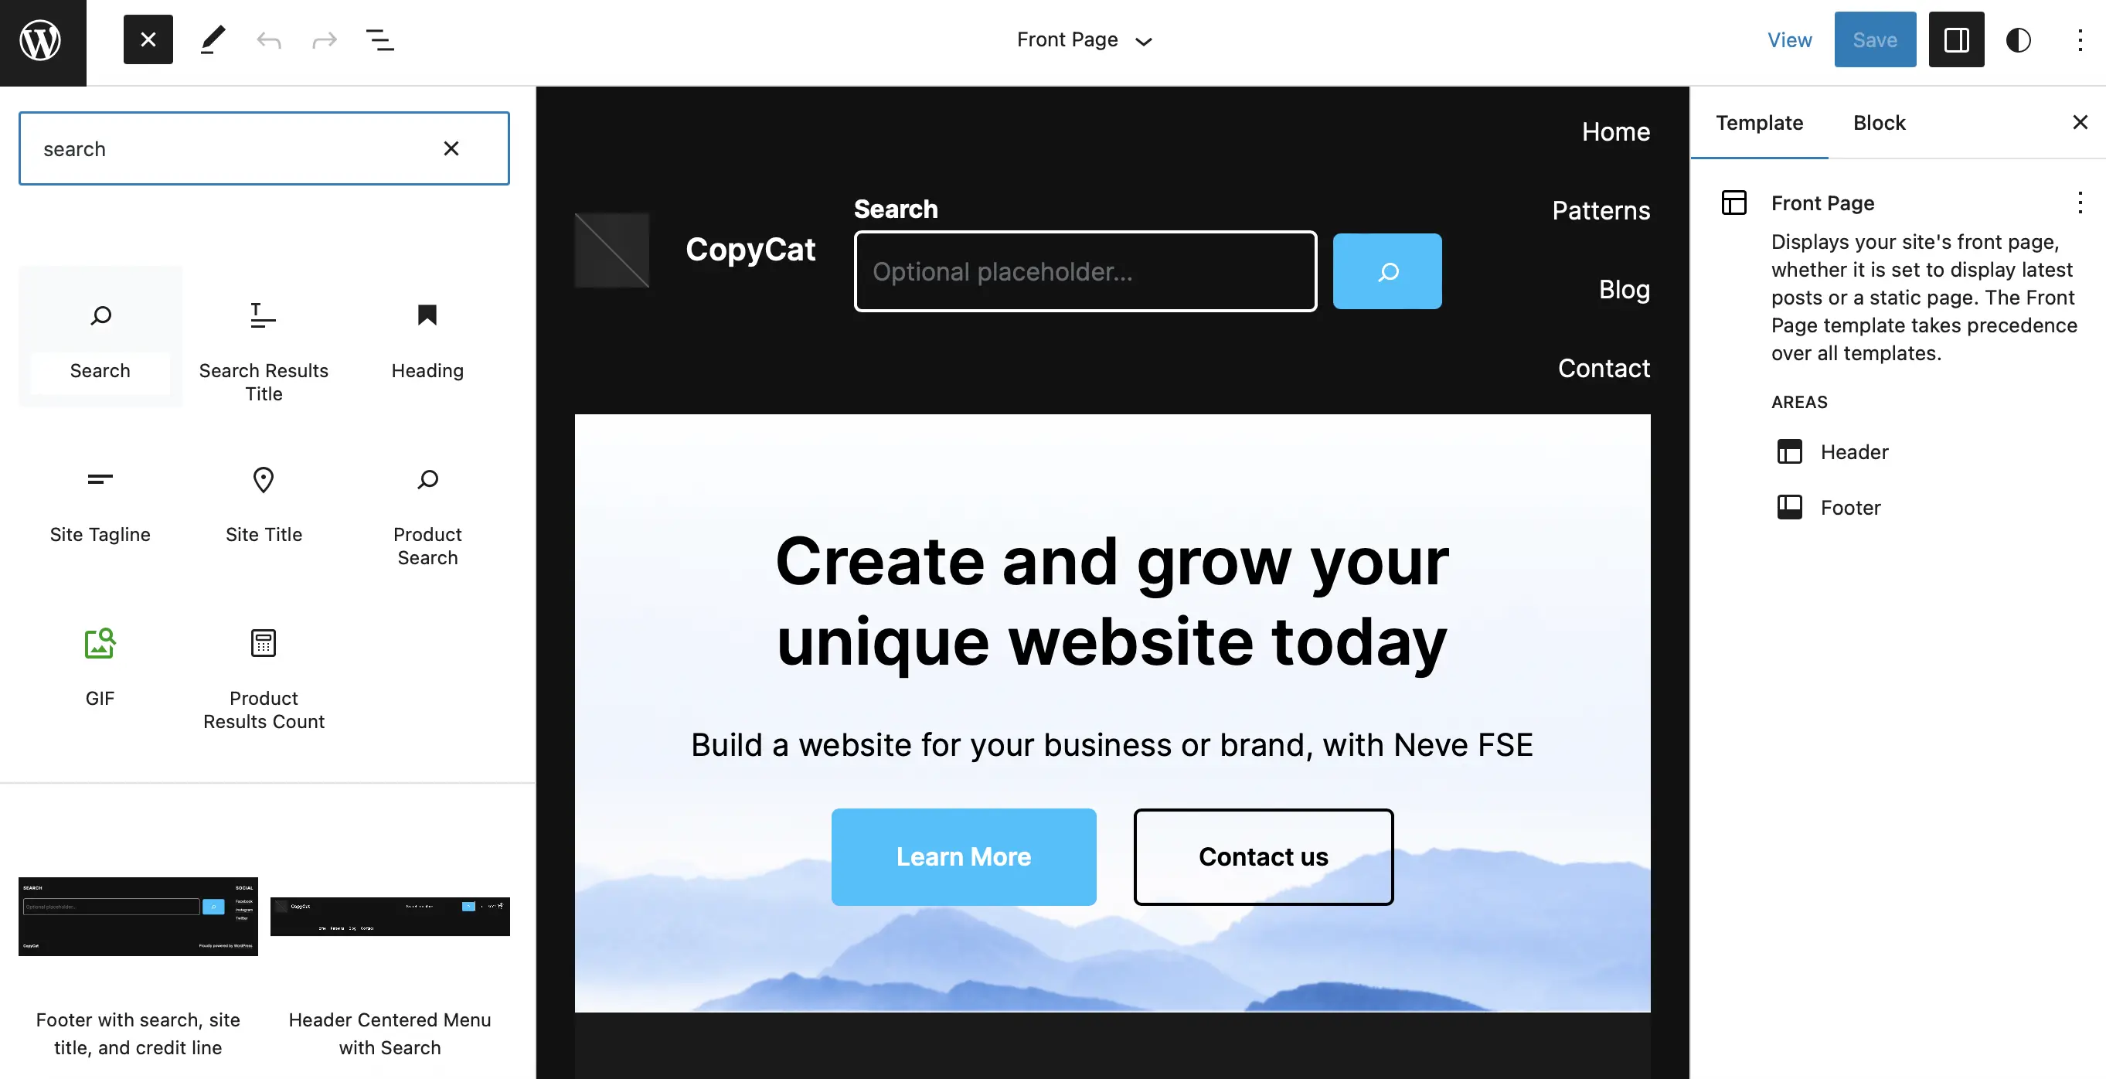The height and width of the screenshot is (1079, 2106).
Task: Select the Footer with search thumbnail
Action: (138, 917)
